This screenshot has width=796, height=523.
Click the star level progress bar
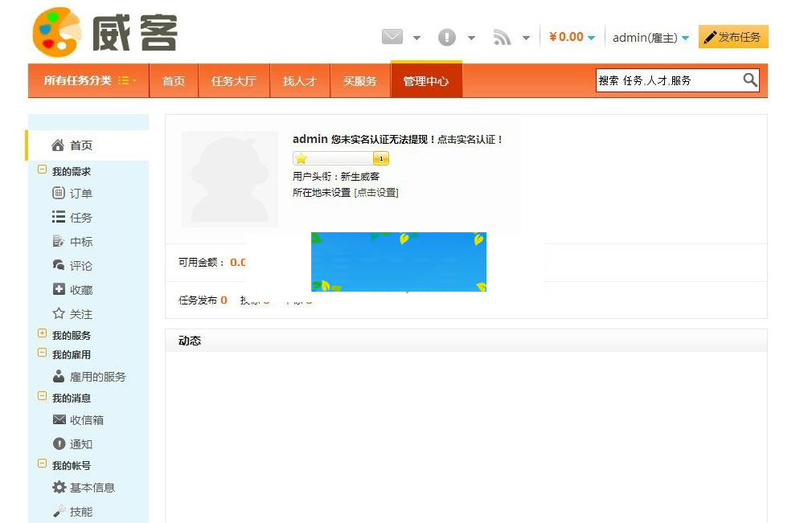click(x=342, y=158)
